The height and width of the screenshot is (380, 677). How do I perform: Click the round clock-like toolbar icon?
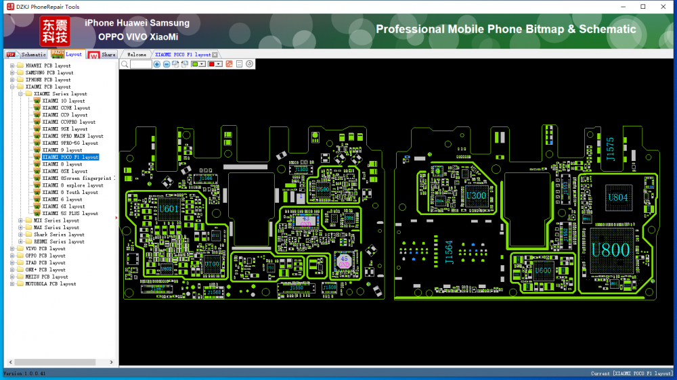coord(249,64)
